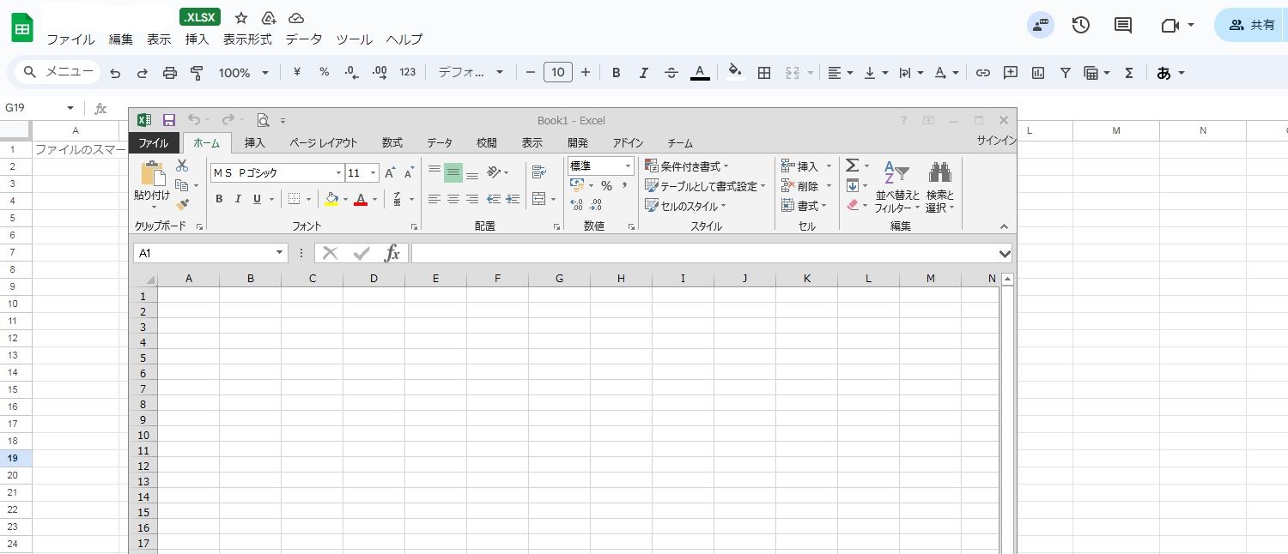Click the Sheets print icon
The image size is (1288, 554).
(170, 73)
